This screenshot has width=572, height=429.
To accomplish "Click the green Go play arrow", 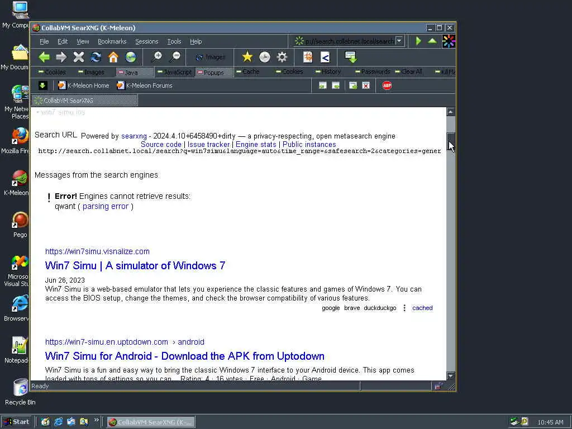I will pos(418,41).
